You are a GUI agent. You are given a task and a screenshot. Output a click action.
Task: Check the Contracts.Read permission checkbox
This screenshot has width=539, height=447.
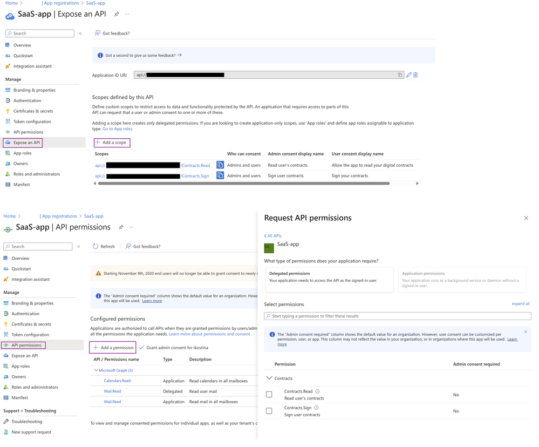pos(269,395)
